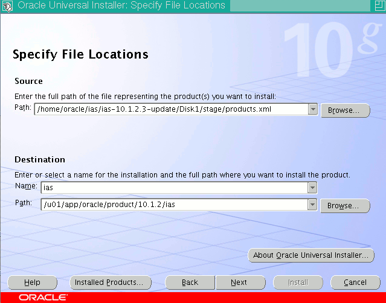Open the Source path dropdown arrow
Screen dimensions: 386x303
[x=313, y=109]
